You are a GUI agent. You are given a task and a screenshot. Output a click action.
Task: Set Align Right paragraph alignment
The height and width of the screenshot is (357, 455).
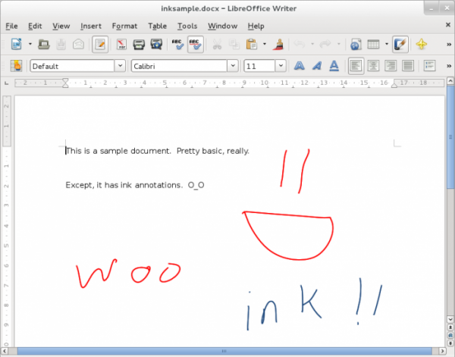click(x=391, y=66)
